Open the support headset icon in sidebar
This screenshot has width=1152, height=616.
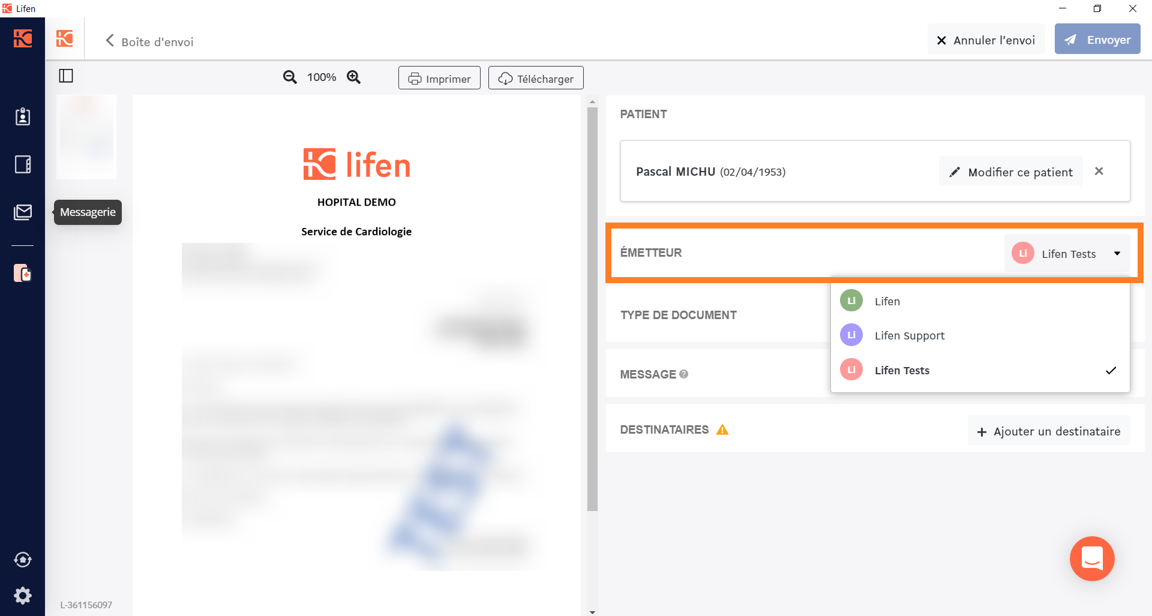[x=23, y=560]
